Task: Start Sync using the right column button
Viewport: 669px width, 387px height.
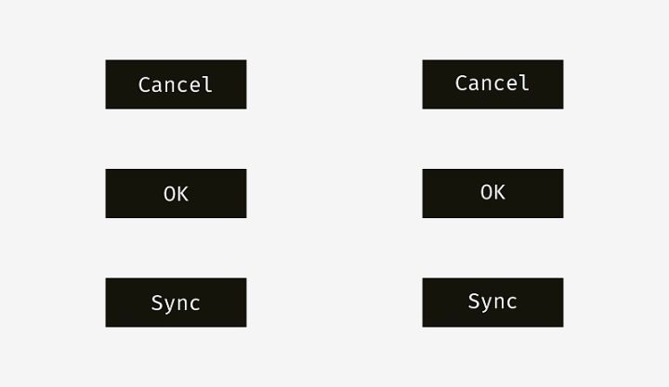Action: [492, 303]
